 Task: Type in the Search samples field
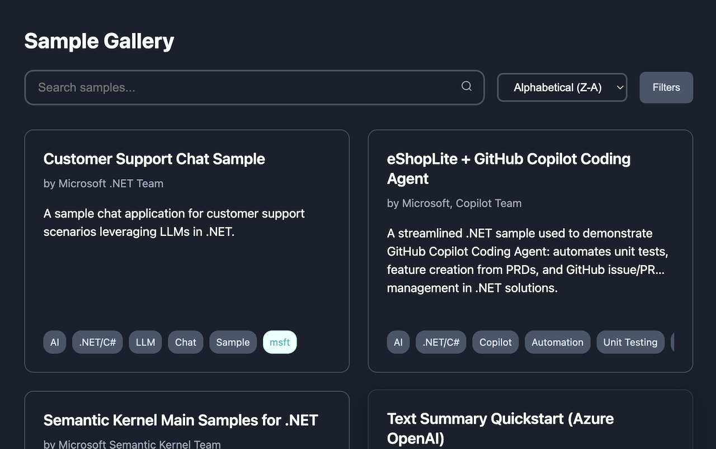pos(246,88)
